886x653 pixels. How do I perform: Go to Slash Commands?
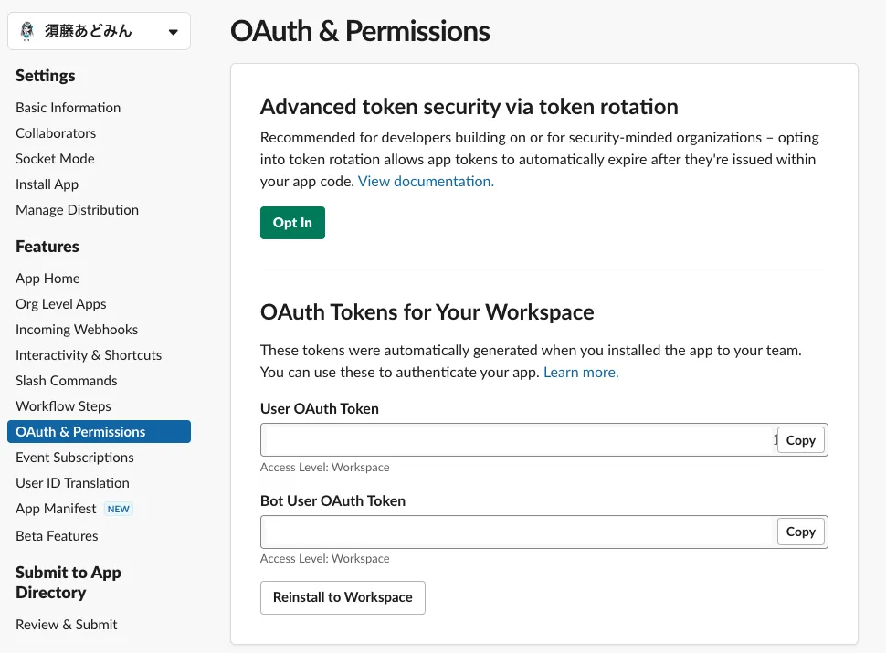tap(66, 381)
